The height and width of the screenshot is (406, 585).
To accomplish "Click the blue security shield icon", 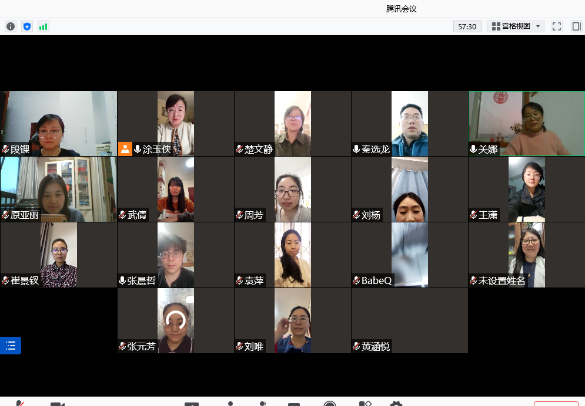I will pos(27,26).
